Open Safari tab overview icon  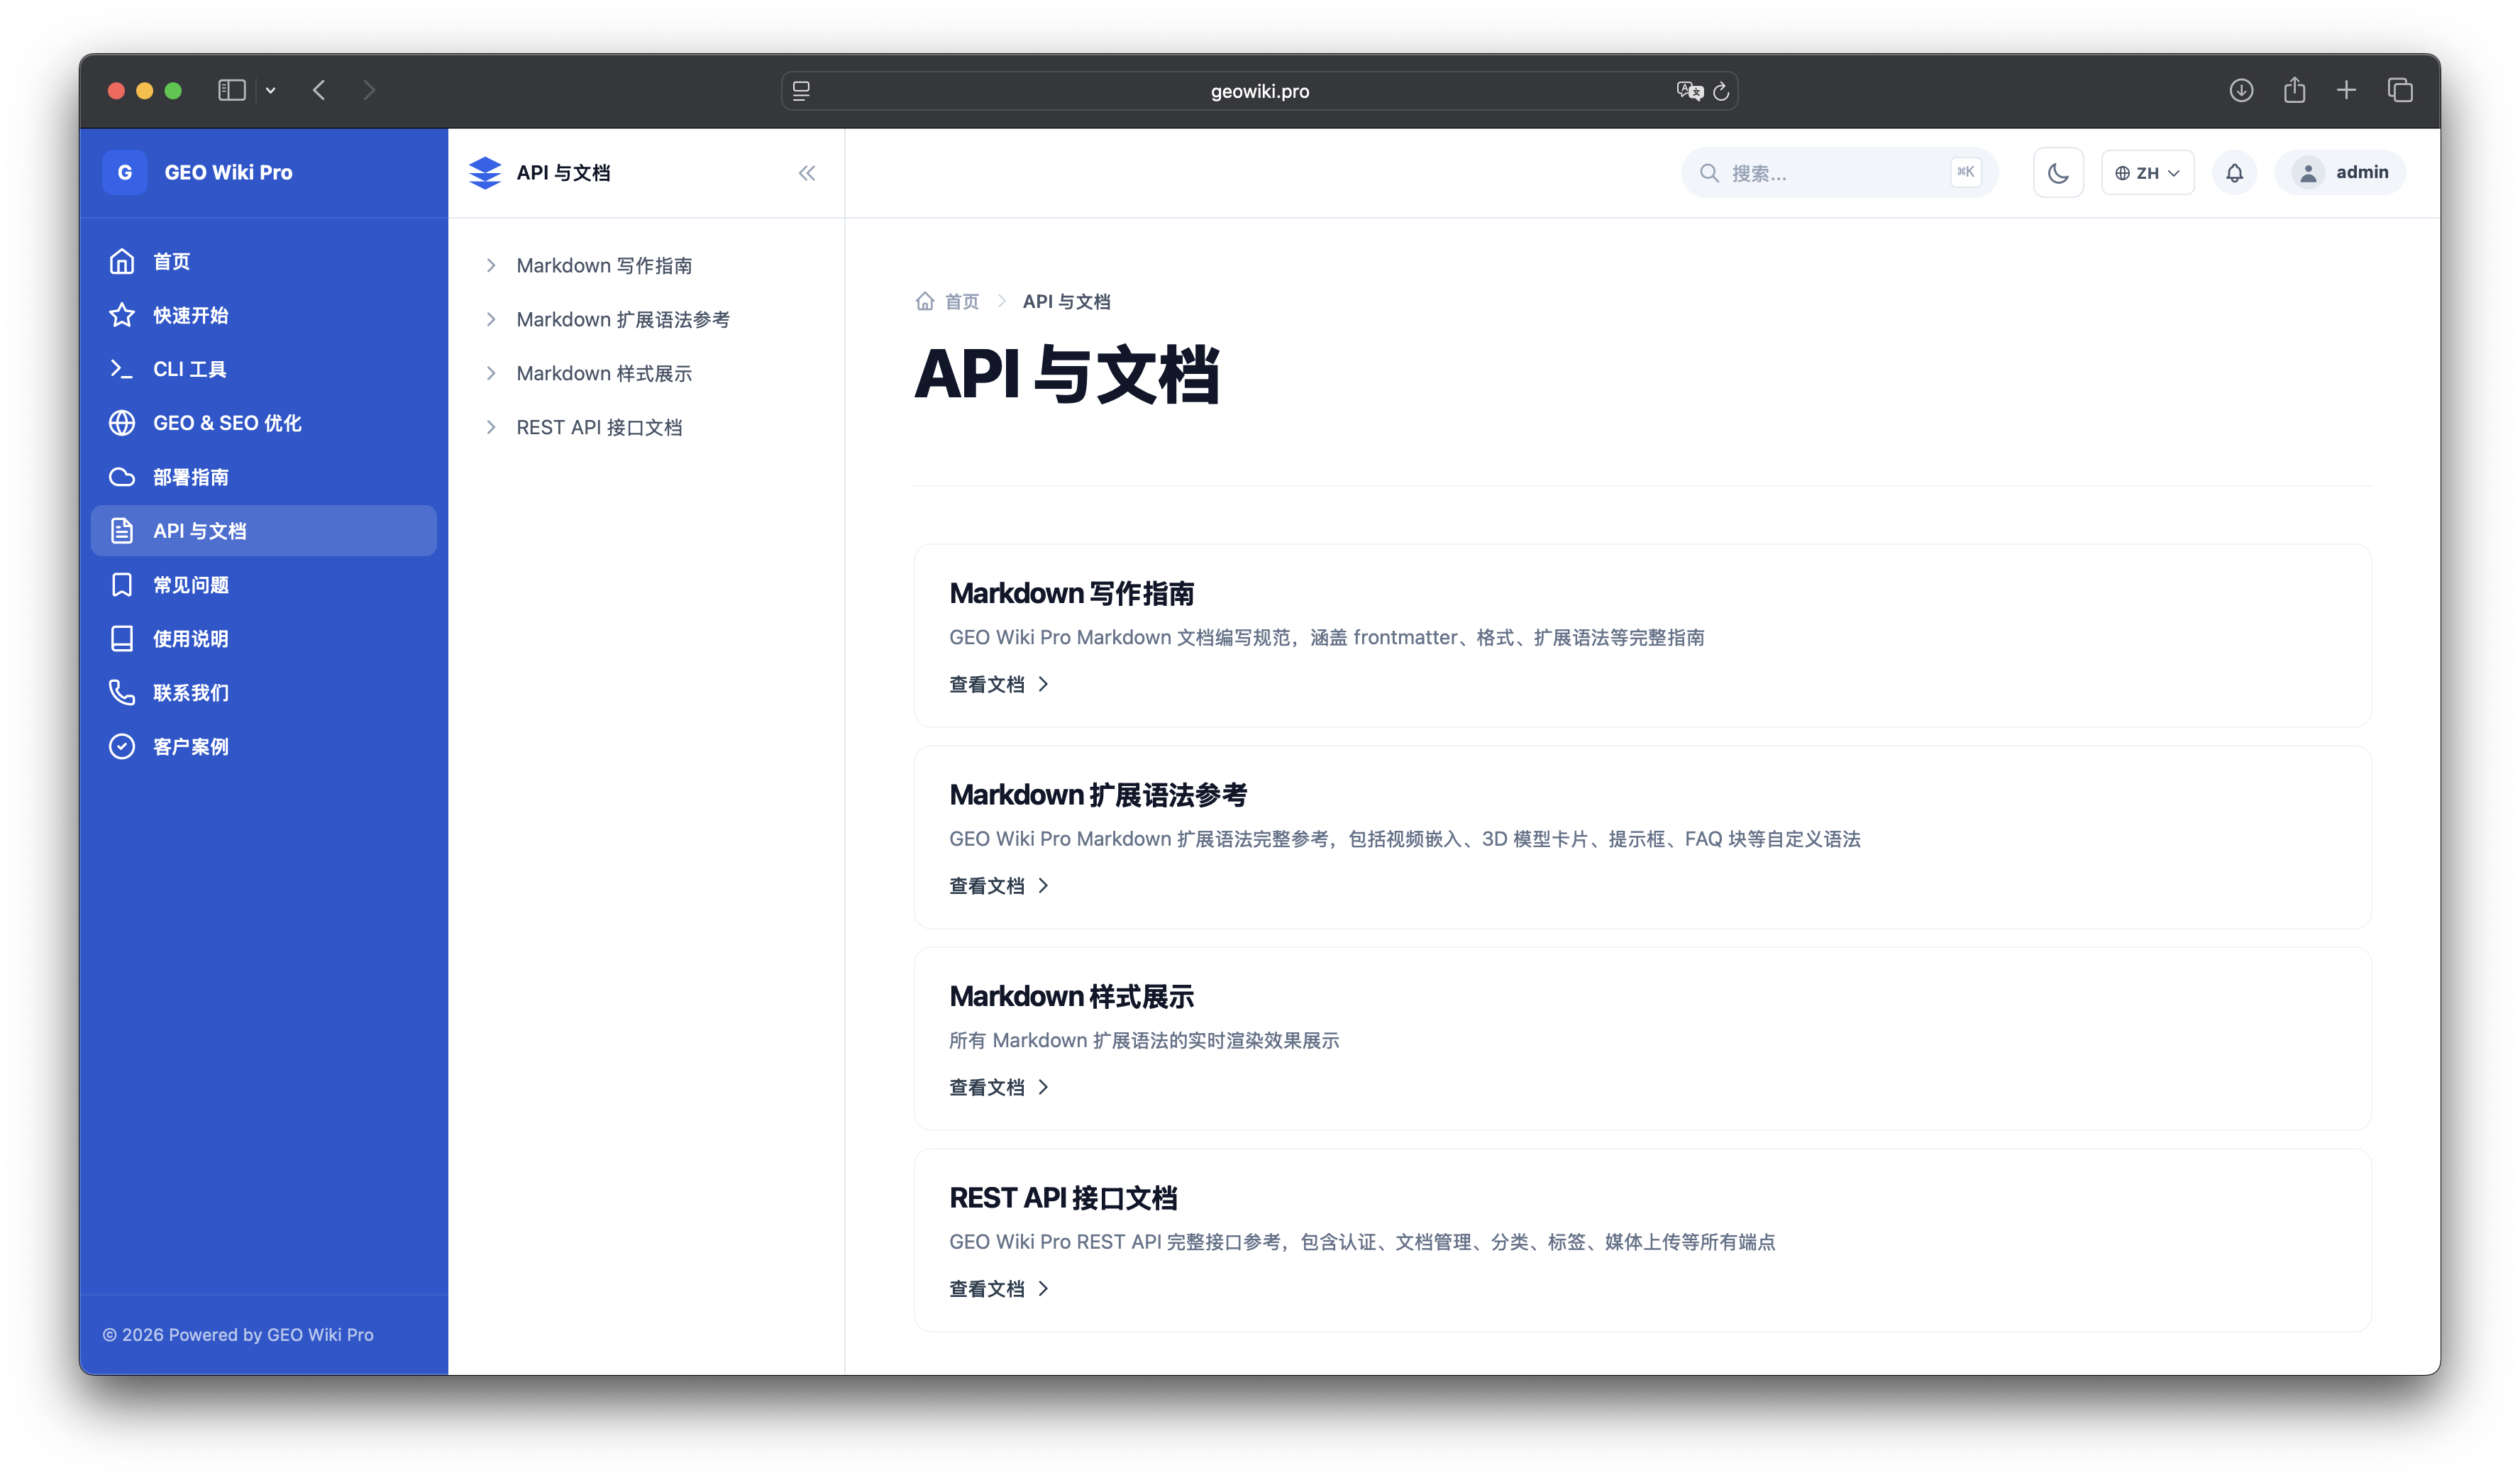(x=2400, y=90)
